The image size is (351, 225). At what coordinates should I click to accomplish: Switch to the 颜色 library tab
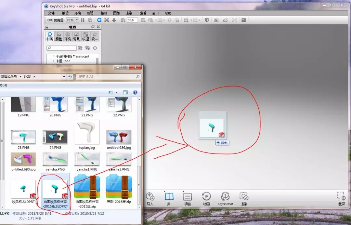[58, 36]
